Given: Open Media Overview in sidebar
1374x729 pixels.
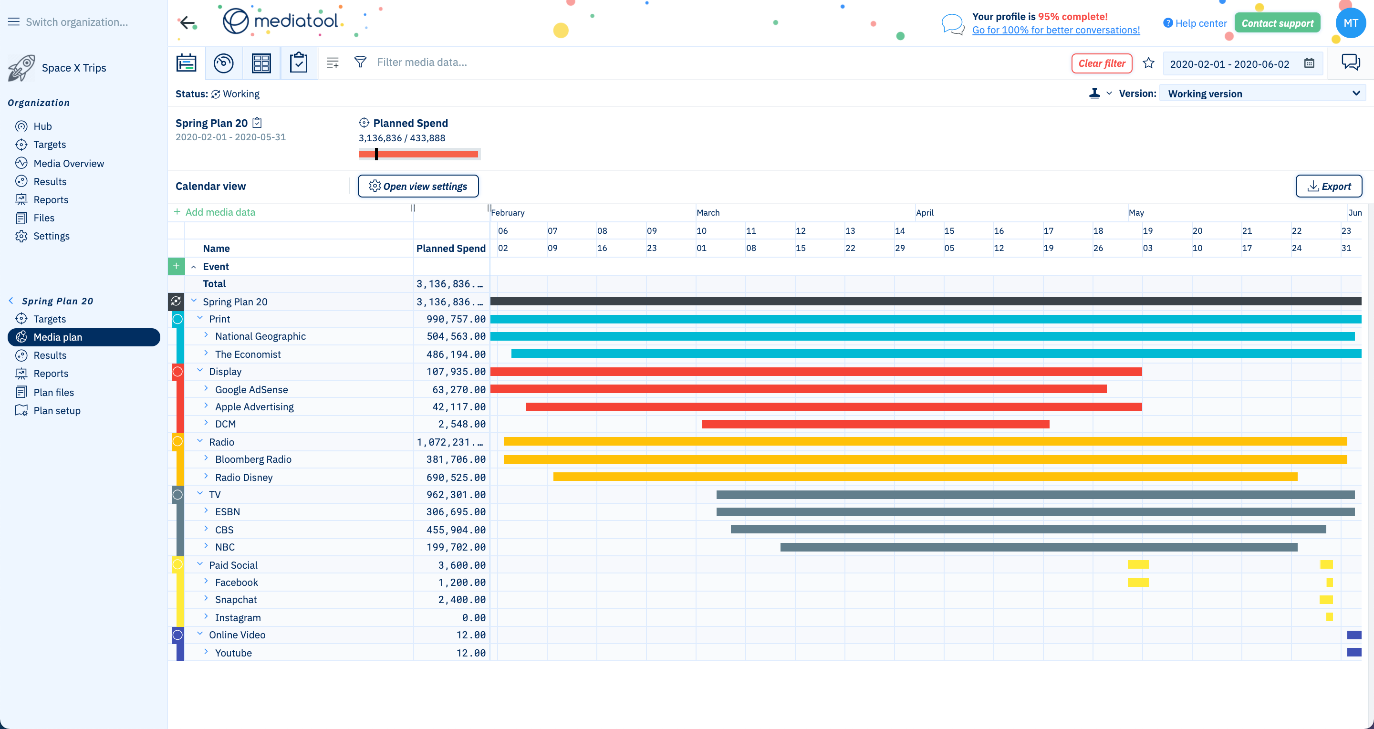Looking at the screenshot, I should point(68,163).
